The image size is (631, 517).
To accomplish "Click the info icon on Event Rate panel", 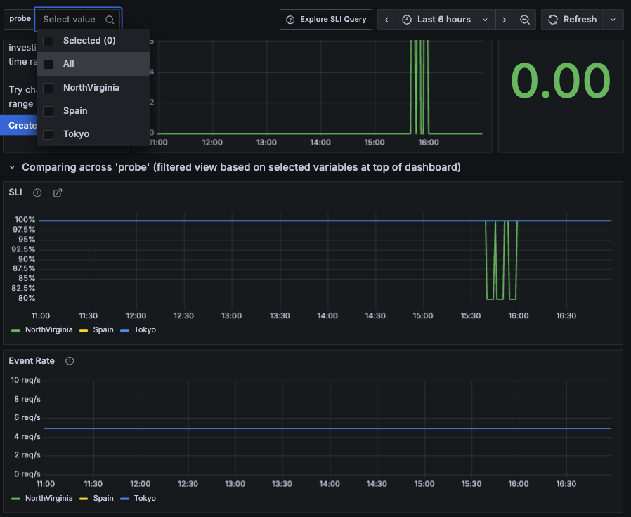I will point(69,360).
